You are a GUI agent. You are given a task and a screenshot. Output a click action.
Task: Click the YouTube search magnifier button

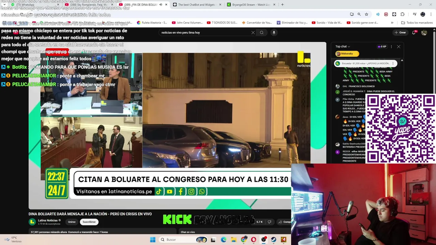click(x=262, y=33)
